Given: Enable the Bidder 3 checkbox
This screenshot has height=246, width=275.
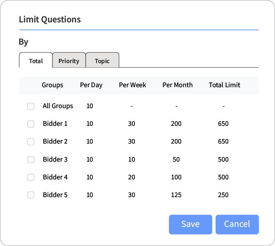Looking at the screenshot, I should pos(31,160).
